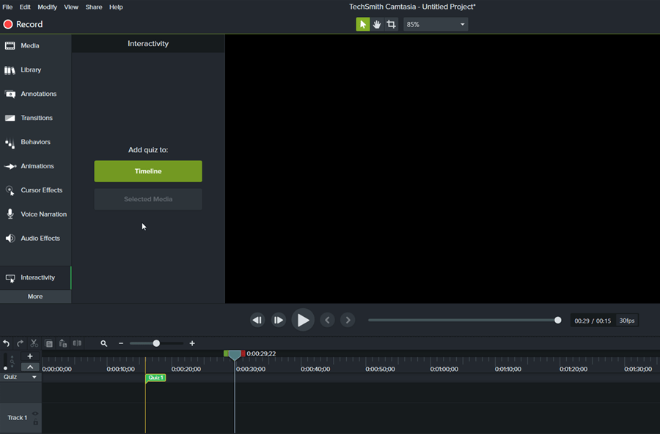This screenshot has height=434, width=660.
Task: Open the Behaviors tab
Action: [x=35, y=142]
